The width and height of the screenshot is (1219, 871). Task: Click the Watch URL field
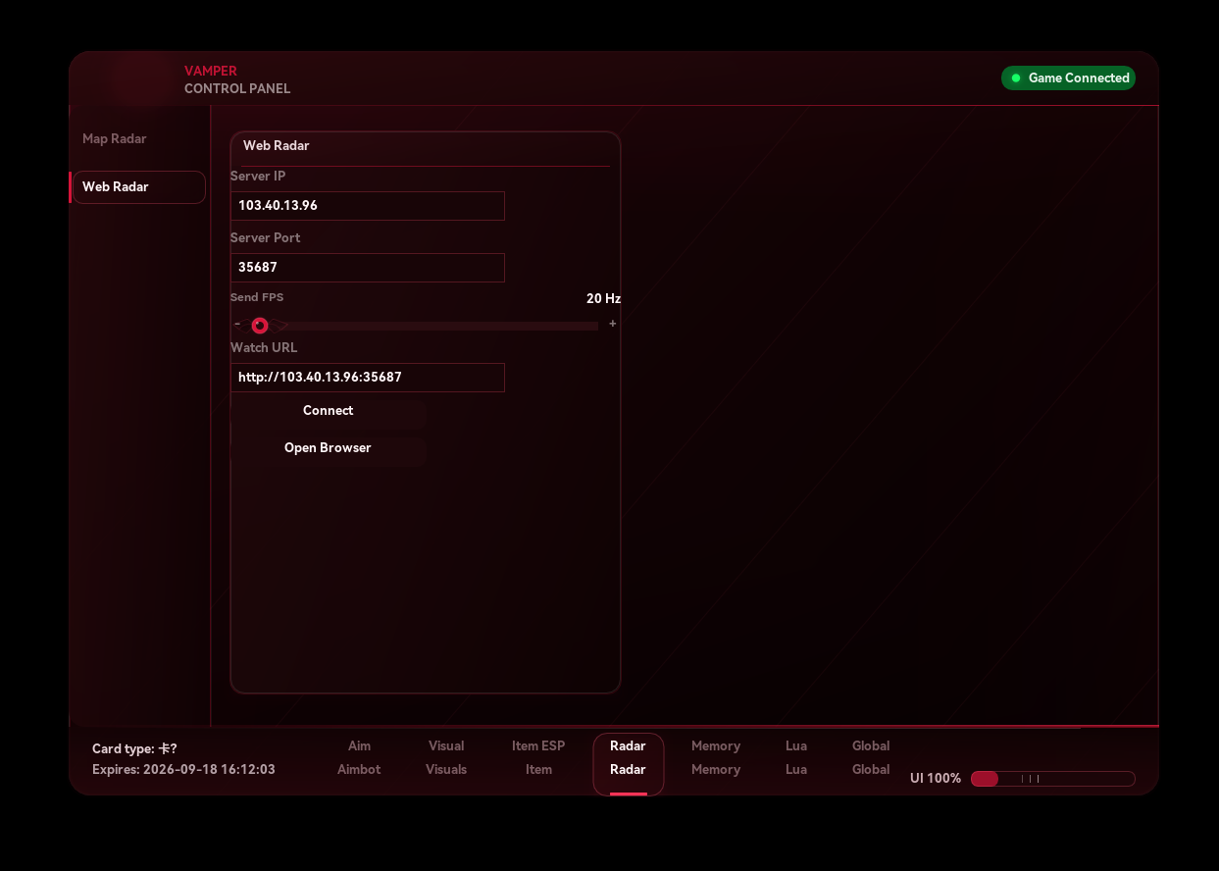pos(368,378)
